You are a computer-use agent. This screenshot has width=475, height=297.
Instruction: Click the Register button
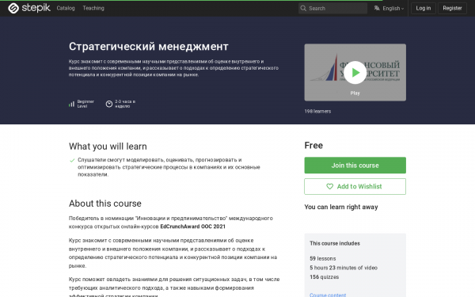tap(452, 8)
